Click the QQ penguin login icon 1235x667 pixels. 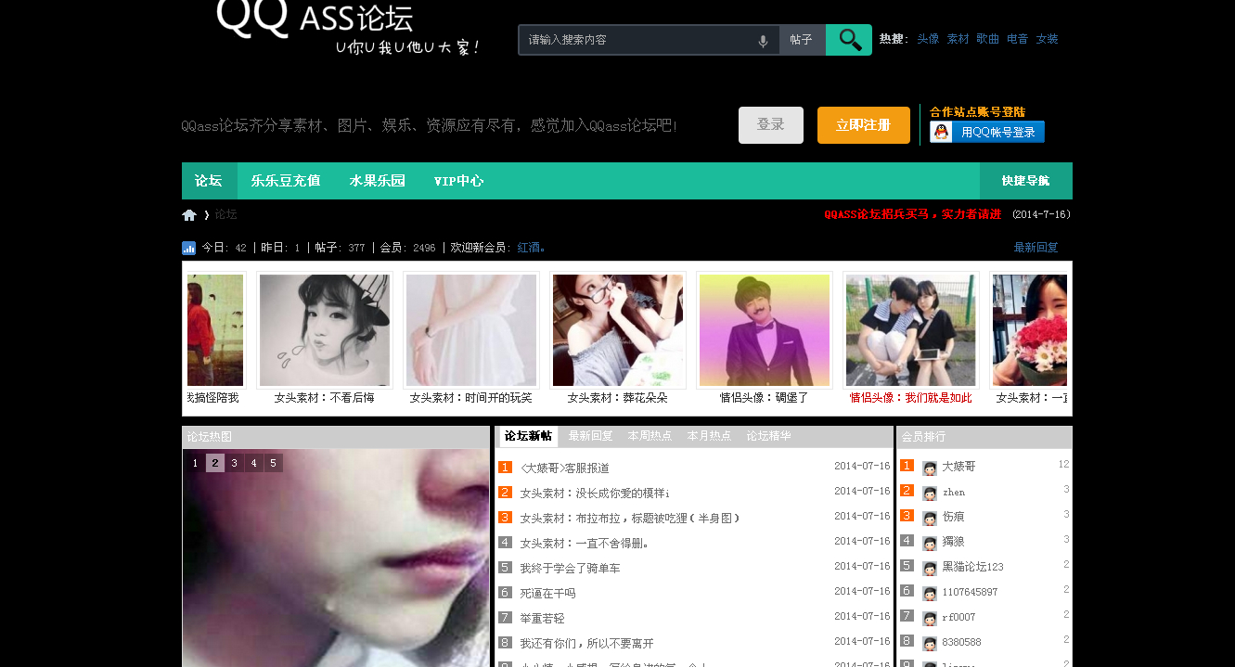[x=942, y=133]
